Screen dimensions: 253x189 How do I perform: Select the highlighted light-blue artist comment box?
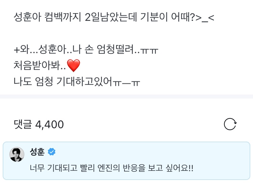coord(126,161)
